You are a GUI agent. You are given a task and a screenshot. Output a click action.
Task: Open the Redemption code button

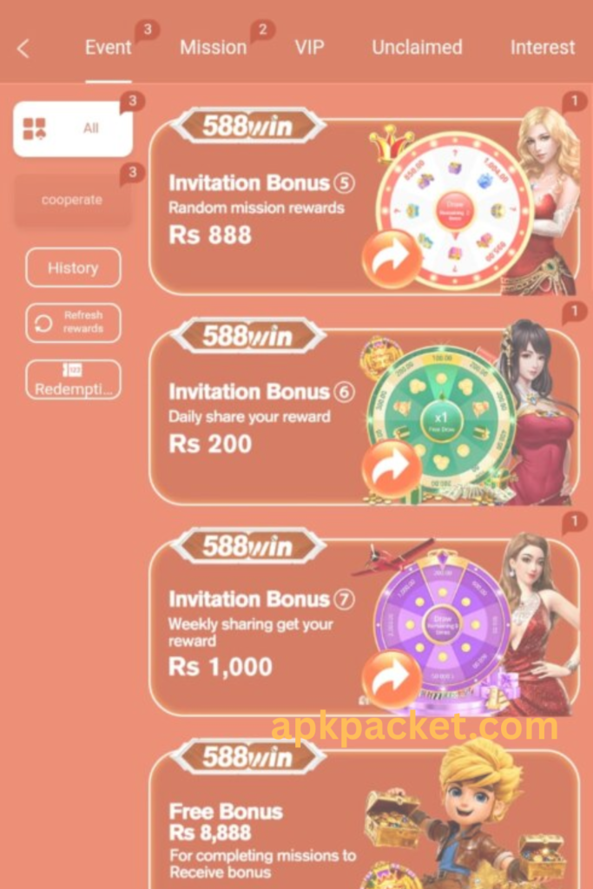[x=73, y=380]
